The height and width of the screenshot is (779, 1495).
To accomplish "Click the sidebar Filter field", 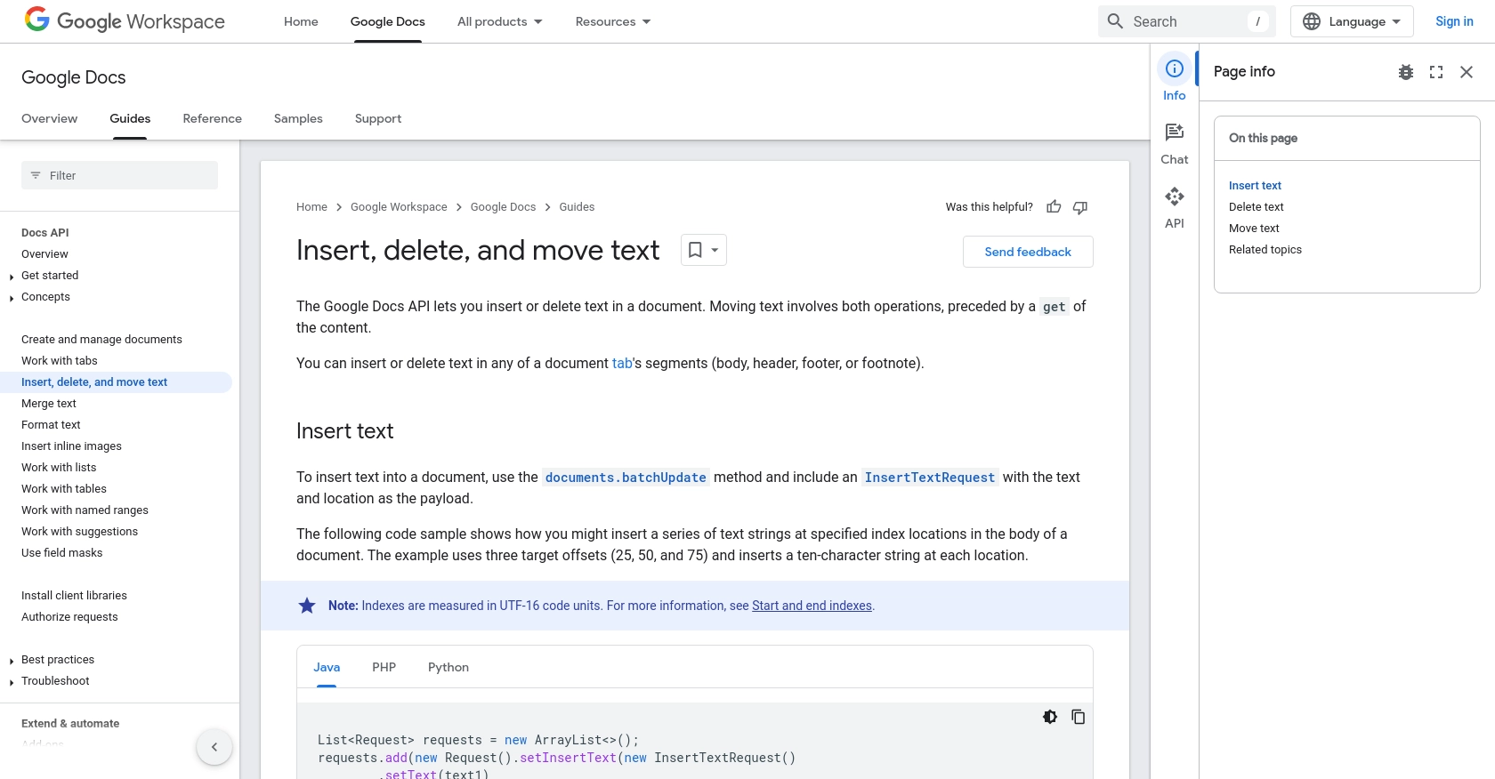I will point(119,175).
